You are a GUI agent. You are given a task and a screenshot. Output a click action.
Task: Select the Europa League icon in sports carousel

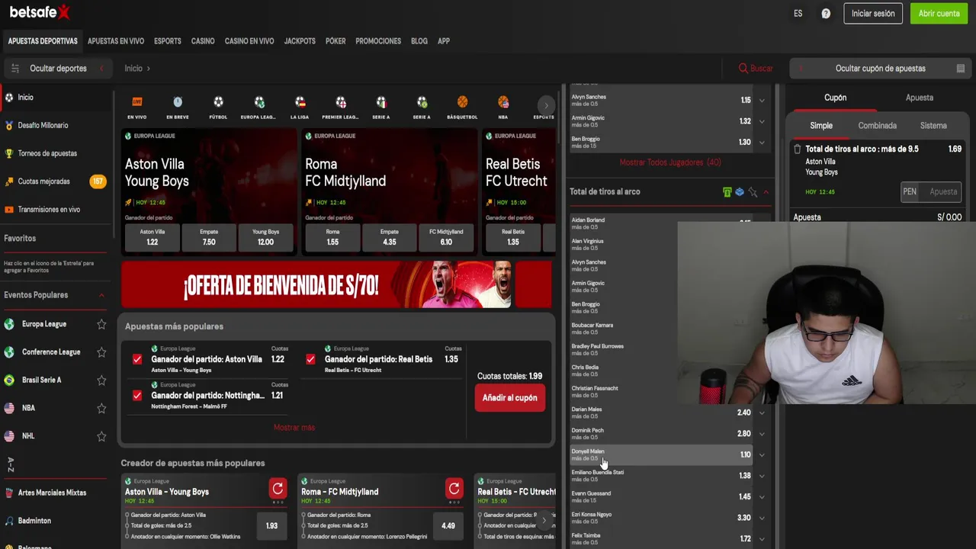tap(259, 102)
